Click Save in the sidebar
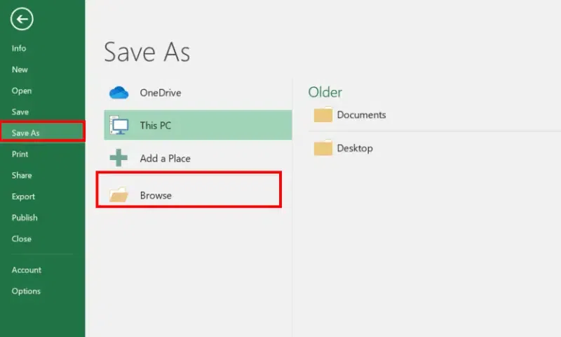This screenshot has height=337, width=561. click(x=20, y=112)
